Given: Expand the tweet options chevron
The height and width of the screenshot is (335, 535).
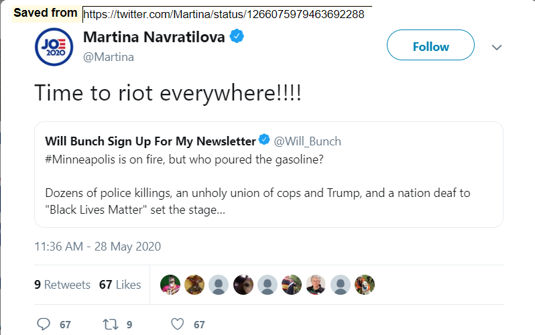Looking at the screenshot, I should (x=497, y=48).
